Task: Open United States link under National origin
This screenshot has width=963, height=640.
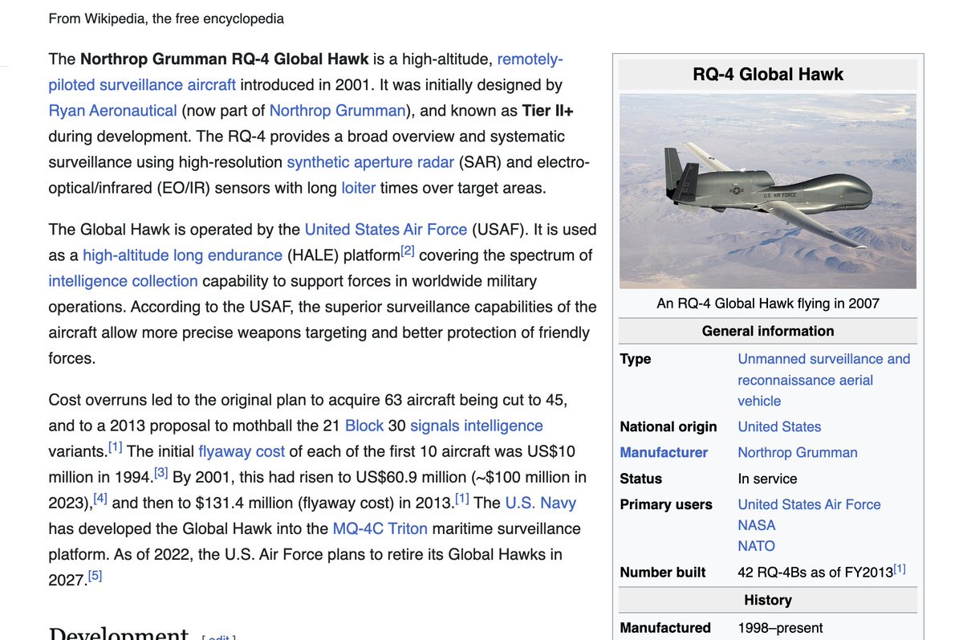Action: pos(779,426)
